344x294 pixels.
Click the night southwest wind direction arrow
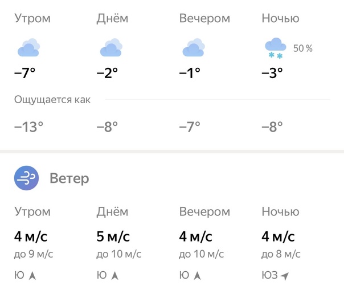285,276
